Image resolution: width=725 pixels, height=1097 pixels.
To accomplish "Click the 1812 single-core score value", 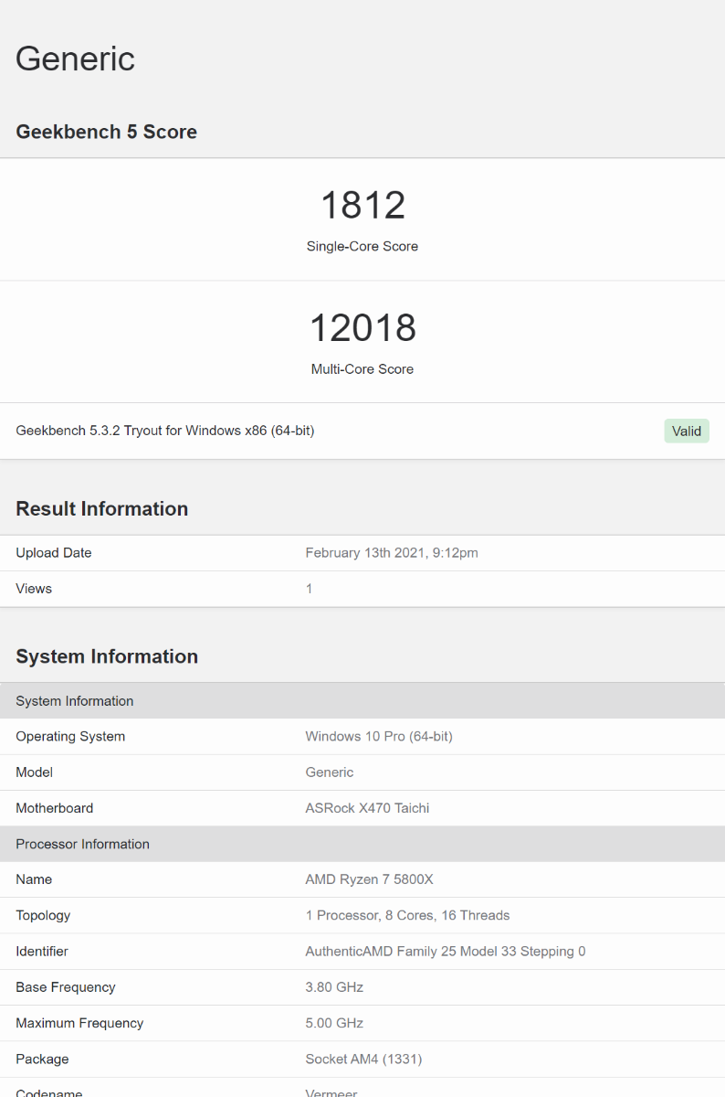I will (x=362, y=205).
